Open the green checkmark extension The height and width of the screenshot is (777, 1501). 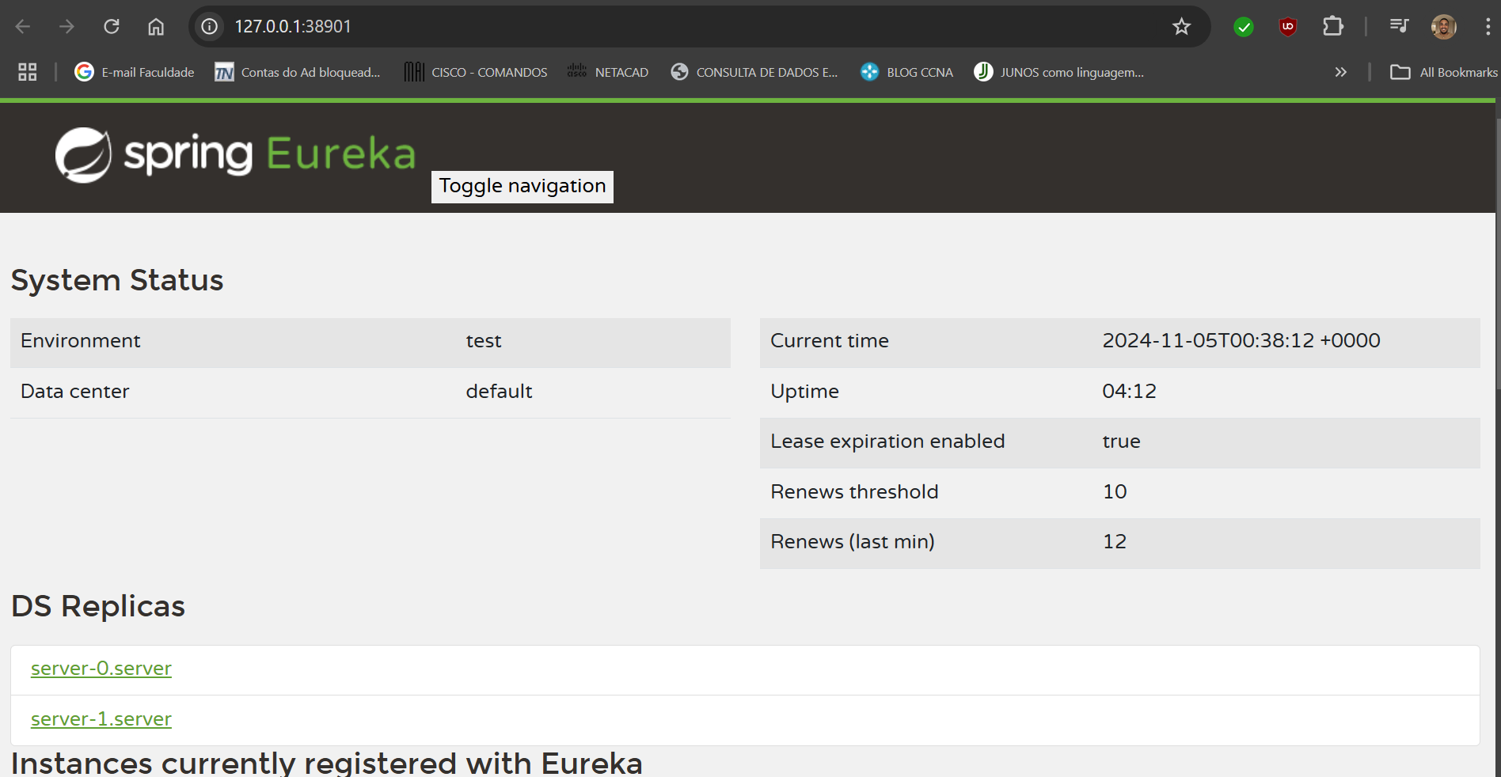pyautogui.click(x=1244, y=28)
